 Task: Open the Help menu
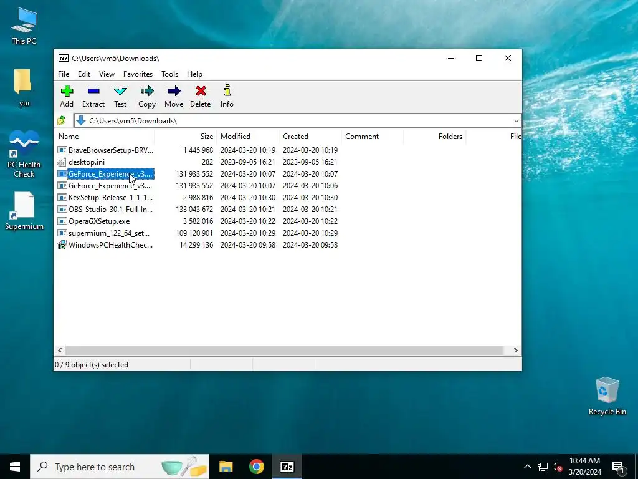(x=194, y=74)
